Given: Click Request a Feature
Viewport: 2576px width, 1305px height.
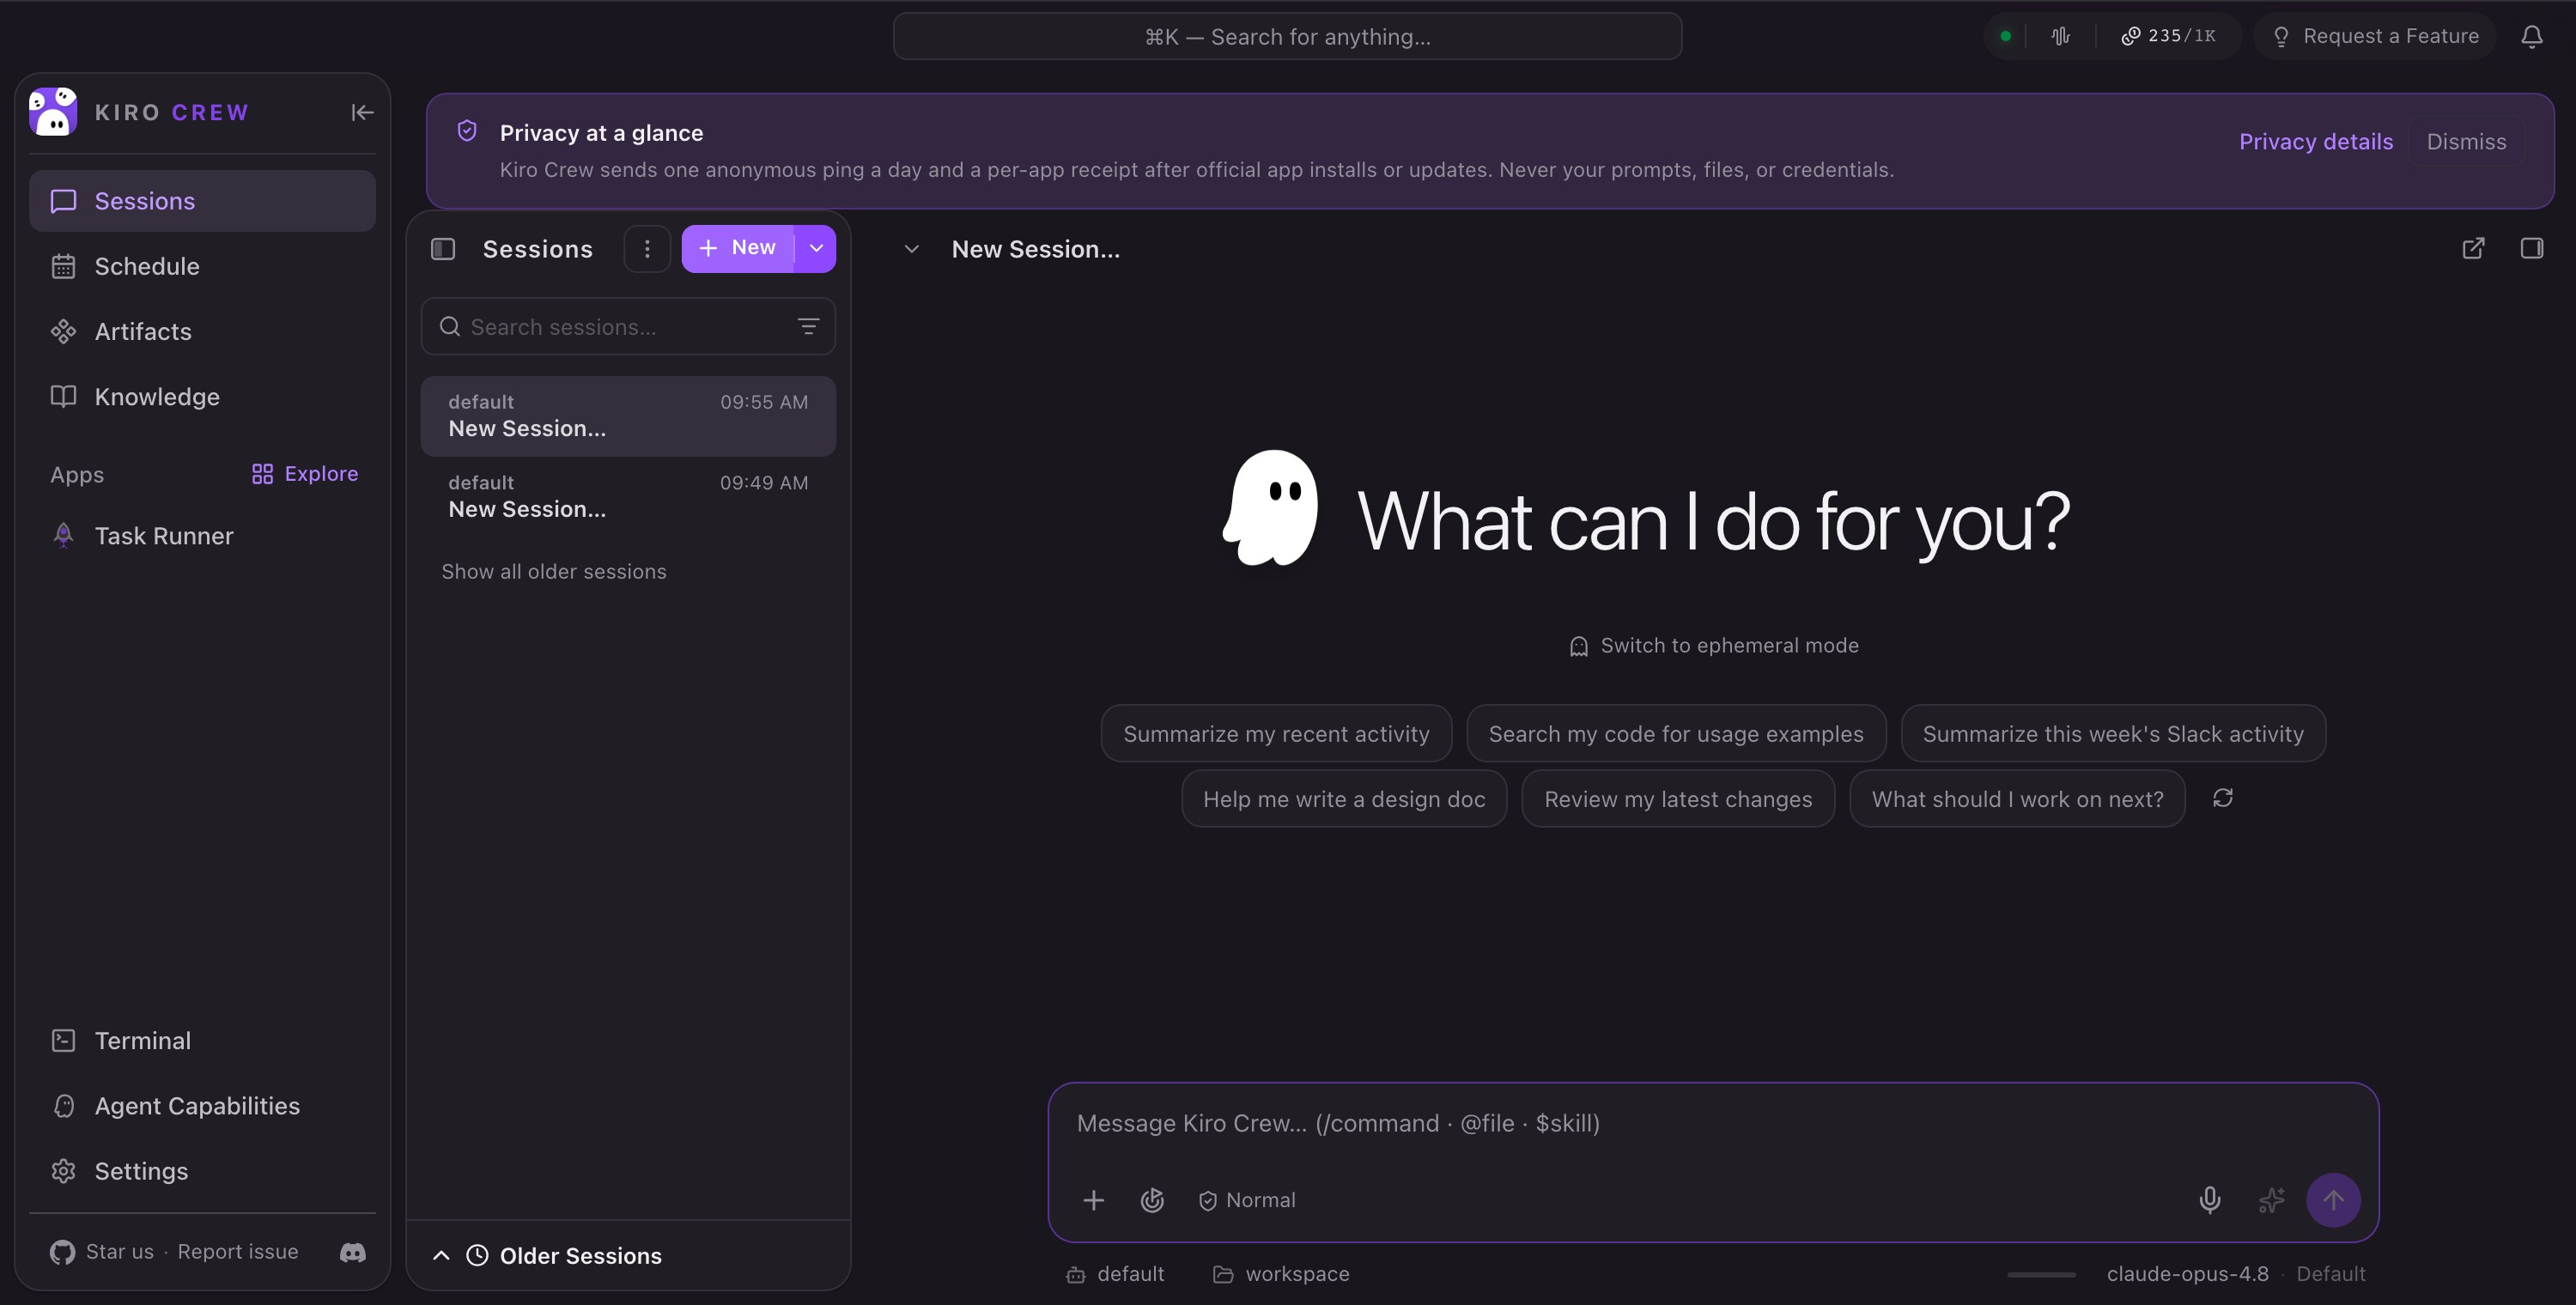Looking at the screenshot, I should point(2375,36).
